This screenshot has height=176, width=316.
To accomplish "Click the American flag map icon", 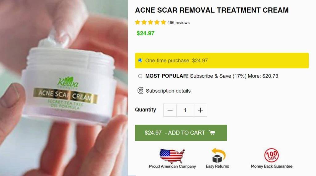I will pos(172,156).
